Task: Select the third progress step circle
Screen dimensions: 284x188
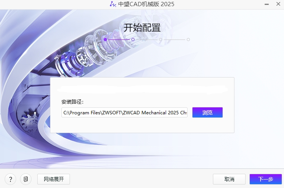Action: click(161, 39)
